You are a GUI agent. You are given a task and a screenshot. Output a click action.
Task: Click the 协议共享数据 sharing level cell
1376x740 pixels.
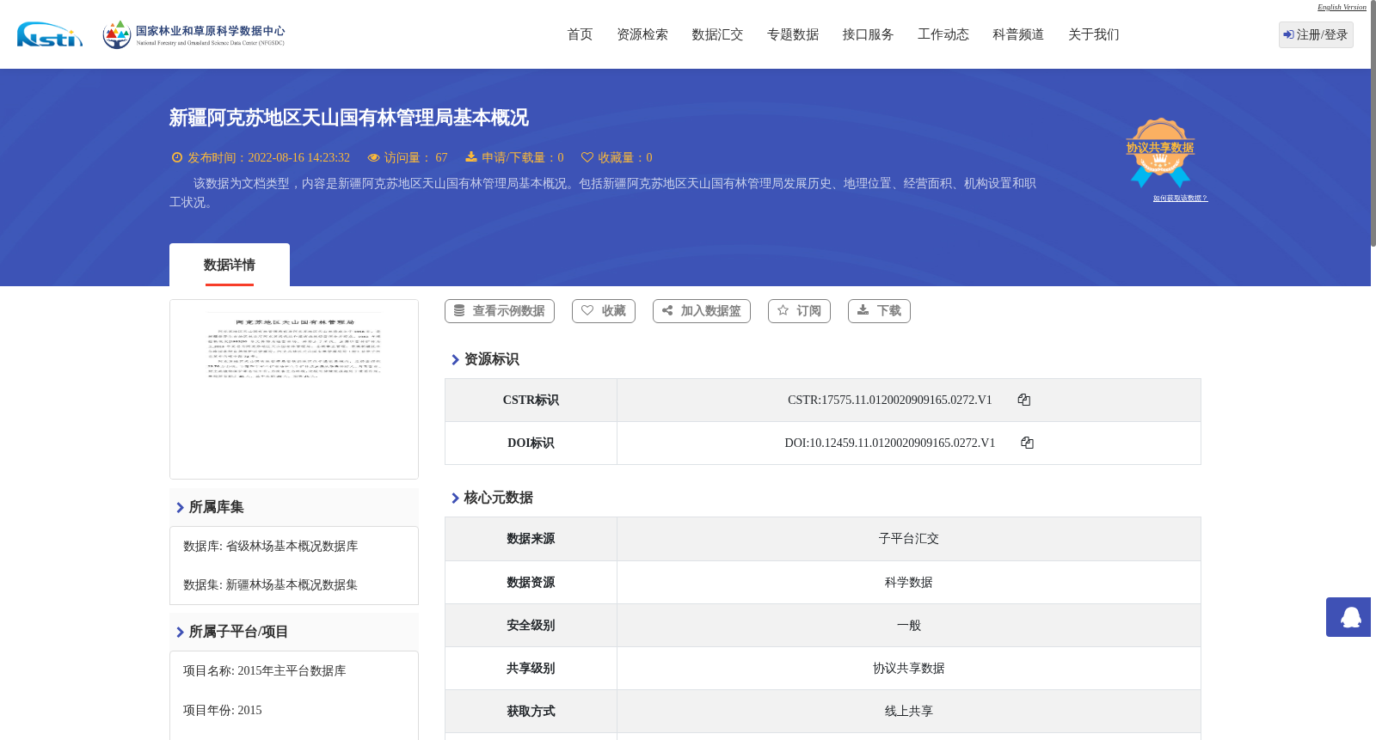point(909,668)
